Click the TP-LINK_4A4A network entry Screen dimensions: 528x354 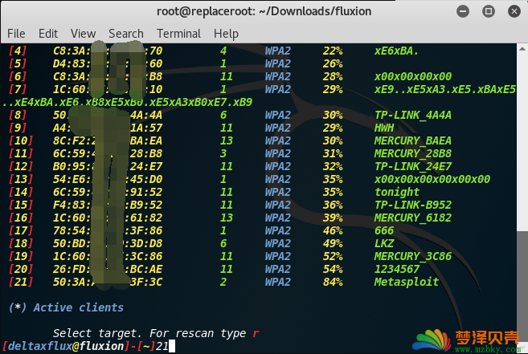click(413, 115)
